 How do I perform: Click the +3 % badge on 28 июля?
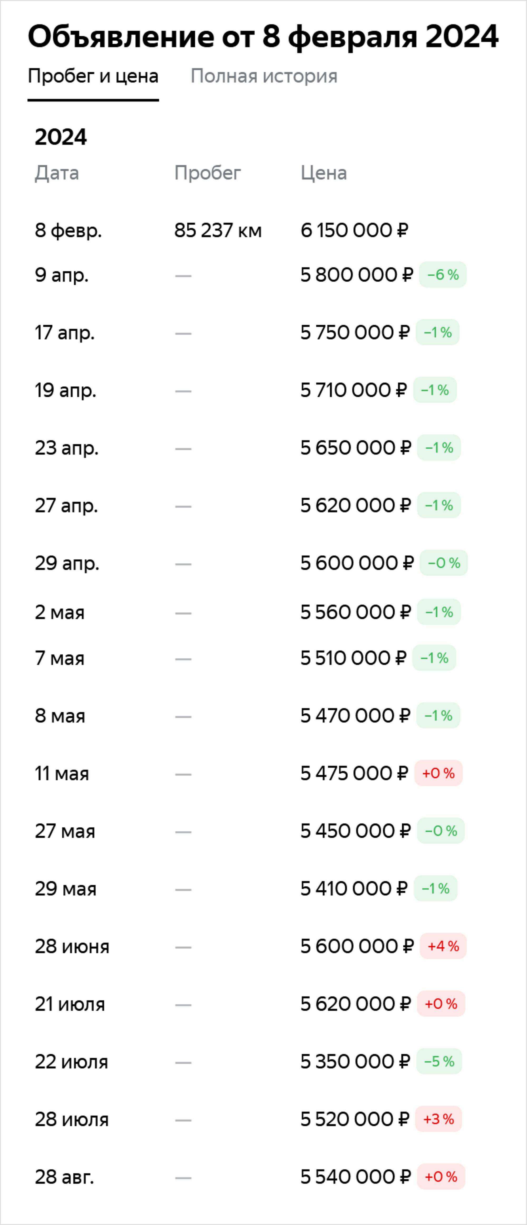439,1119
